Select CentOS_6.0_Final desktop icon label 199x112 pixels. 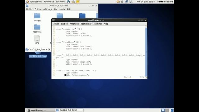pyautogui.click(x=38, y=56)
